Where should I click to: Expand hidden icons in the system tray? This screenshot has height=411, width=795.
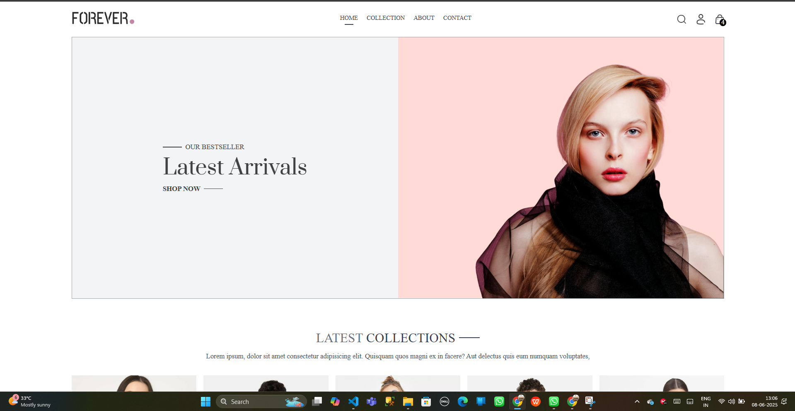[x=637, y=401]
